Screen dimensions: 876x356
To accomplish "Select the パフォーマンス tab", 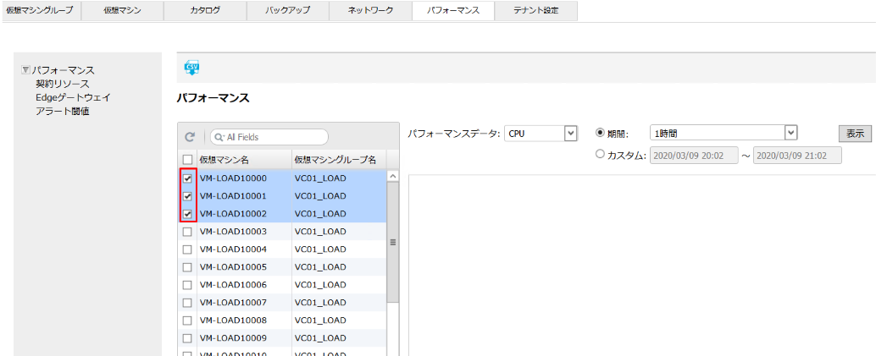I will click(x=453, y=11).
